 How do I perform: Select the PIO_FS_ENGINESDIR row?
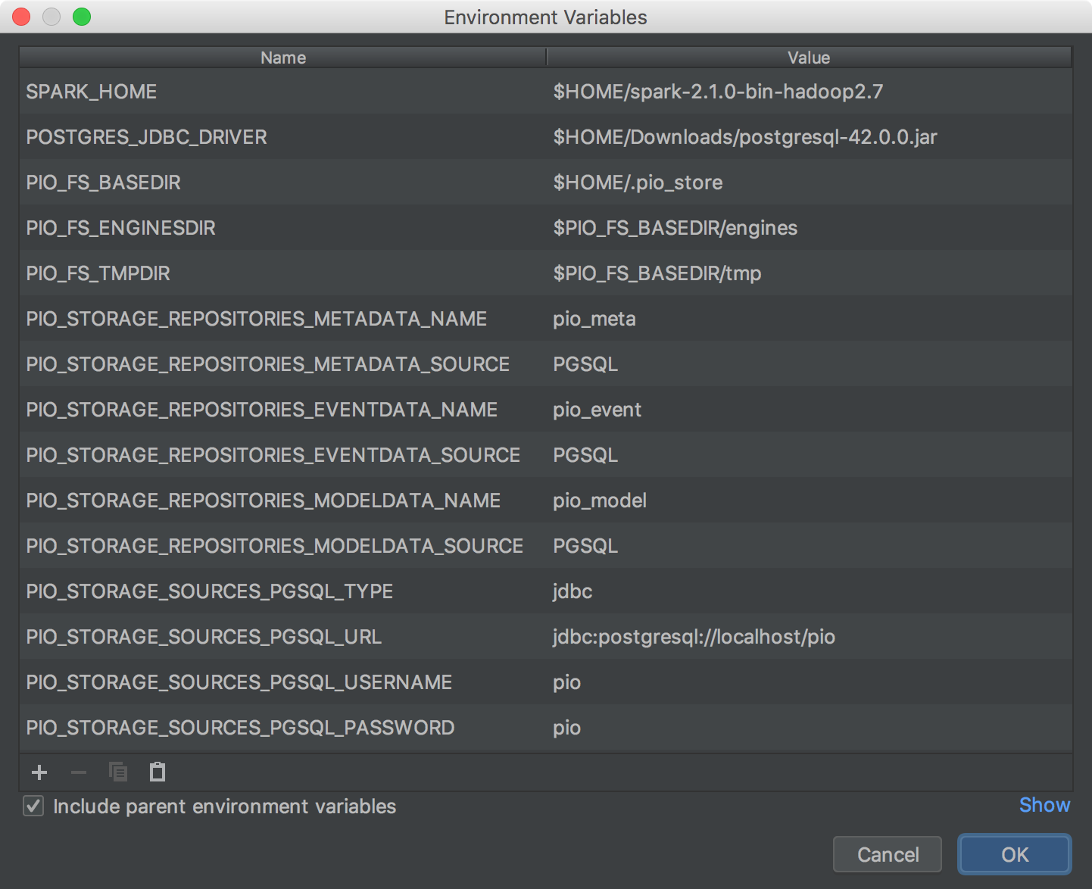point(121,228)
